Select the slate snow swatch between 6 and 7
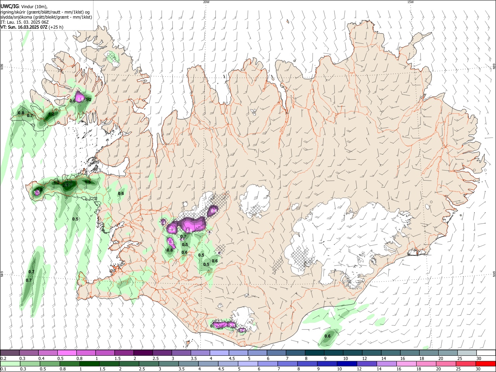This screenshot has width=496, height=372. coord(276,353)
